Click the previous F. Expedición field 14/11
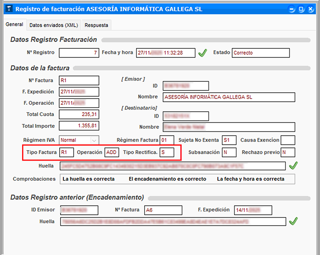 click(x=253, y=210)
